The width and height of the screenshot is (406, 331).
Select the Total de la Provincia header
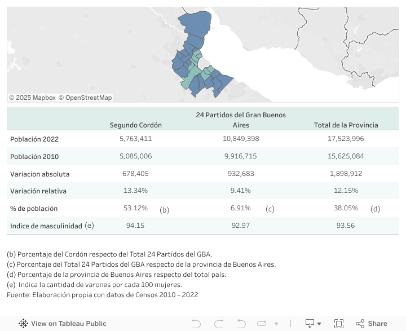coord(346,125)
